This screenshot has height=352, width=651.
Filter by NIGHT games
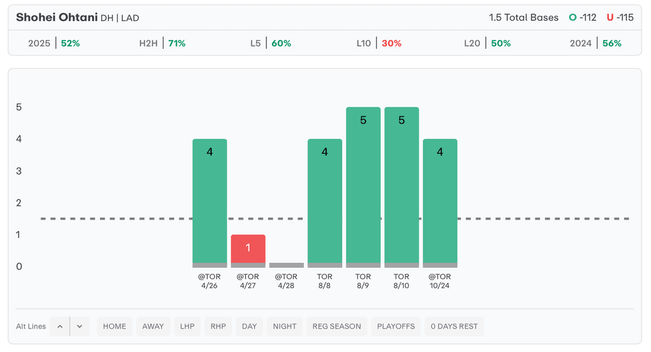[x=285, y=327]
